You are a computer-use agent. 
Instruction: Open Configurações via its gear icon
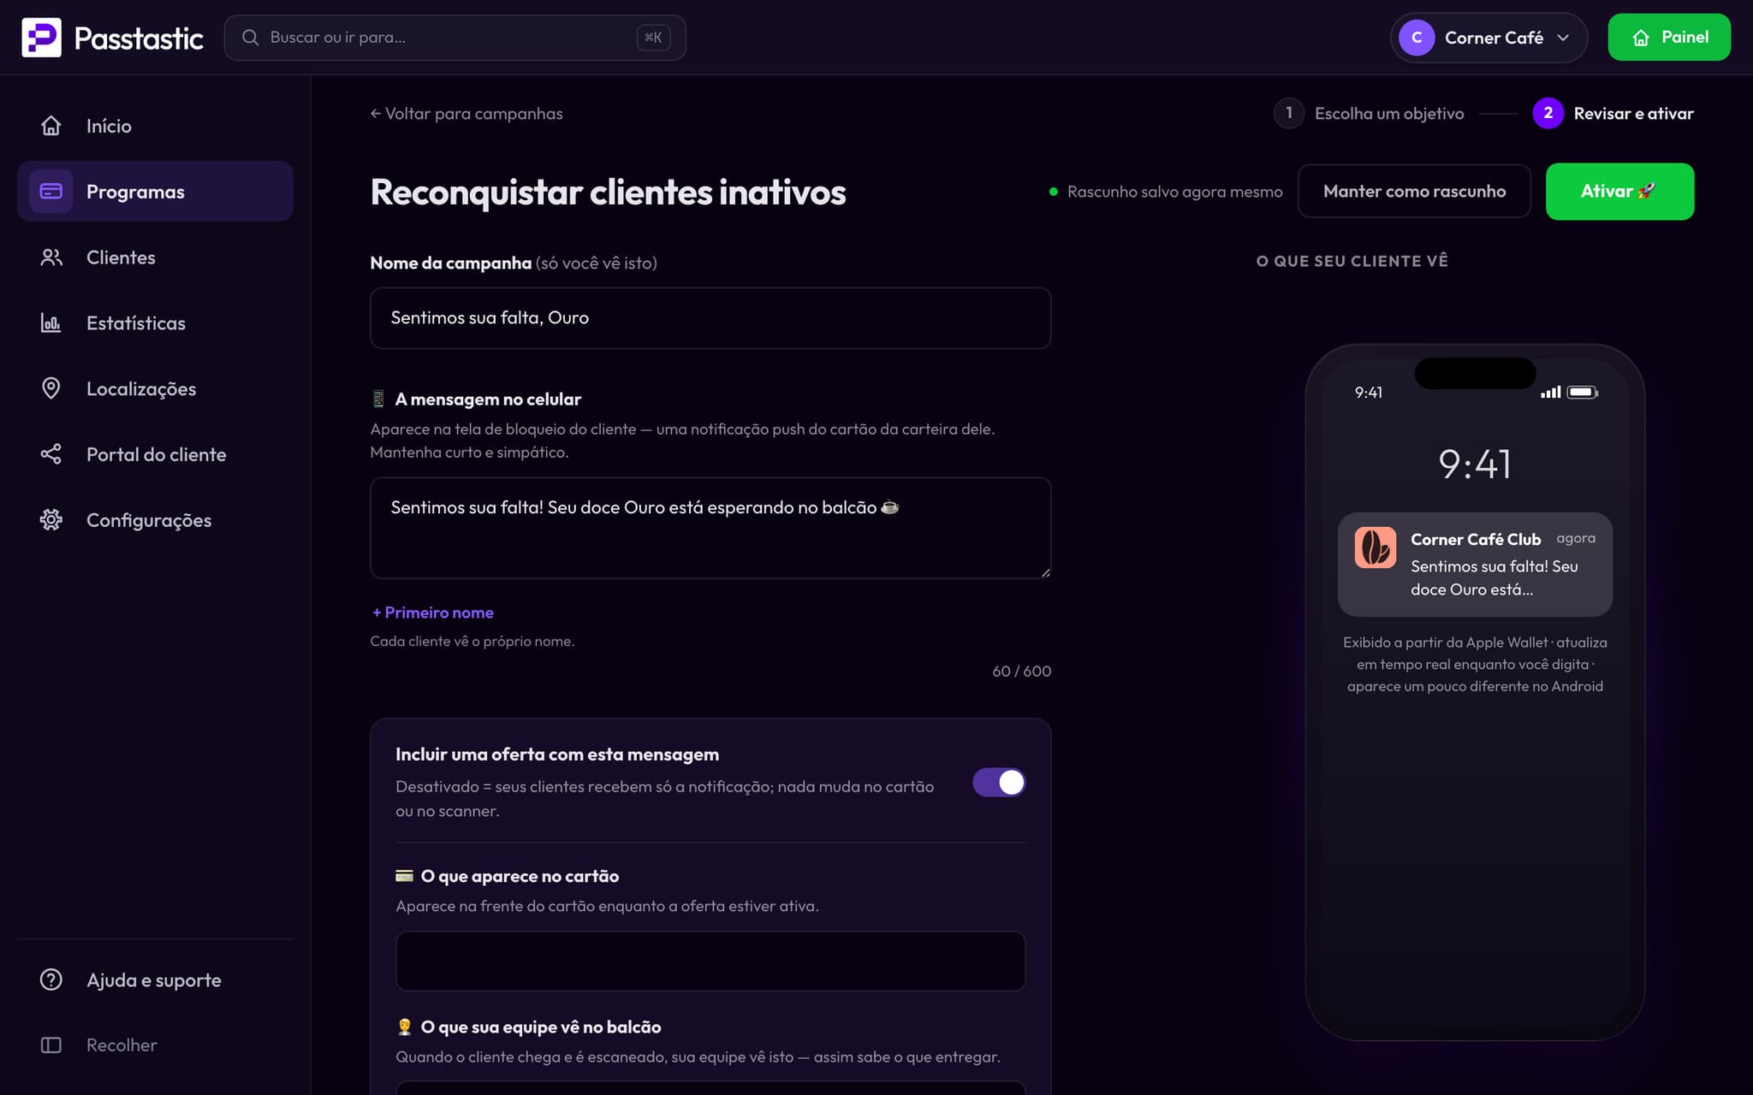click(x=51, y=520)
